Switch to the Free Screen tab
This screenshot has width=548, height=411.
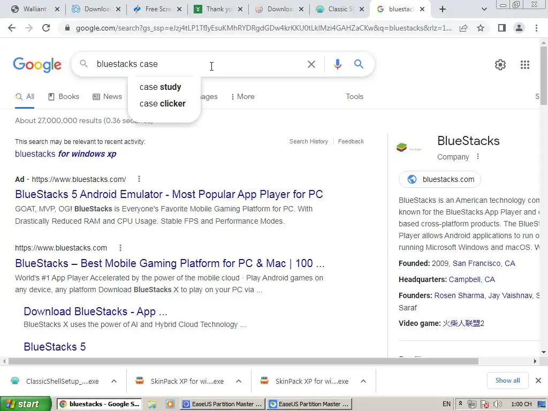158,9
